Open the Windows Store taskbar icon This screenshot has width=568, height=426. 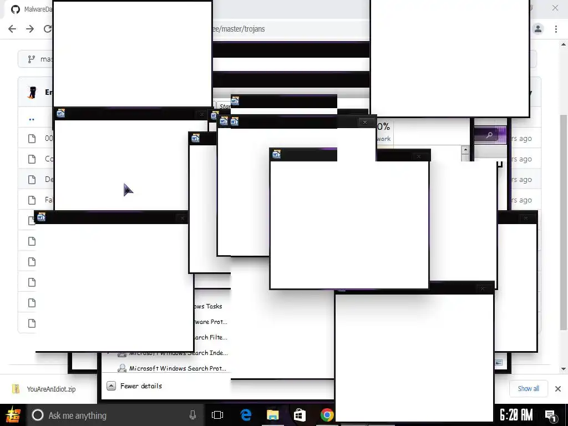tap(300, 415)
